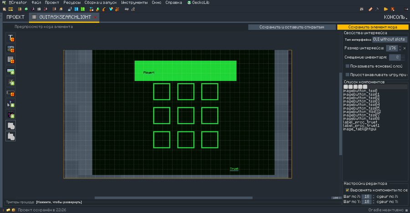Open the Проект menu
The image size is (410, 213).
coord(52,3)
